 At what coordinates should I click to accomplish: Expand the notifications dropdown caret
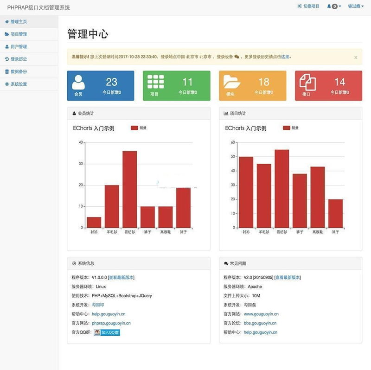point(340,6)
